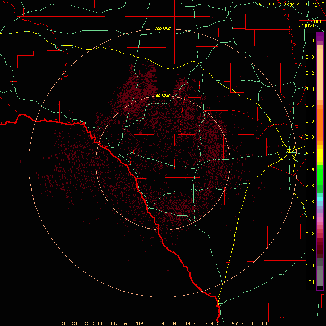Pick the purple segment of the color bar
Image resolution: width=326 pixels, height=326 pixels.
320,36
